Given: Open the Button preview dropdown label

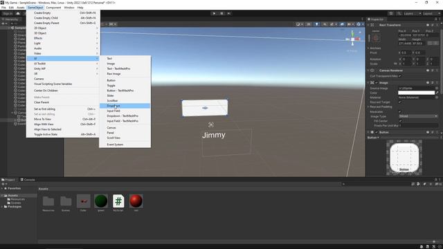Looking at the screenshot, I should [373, 138].
